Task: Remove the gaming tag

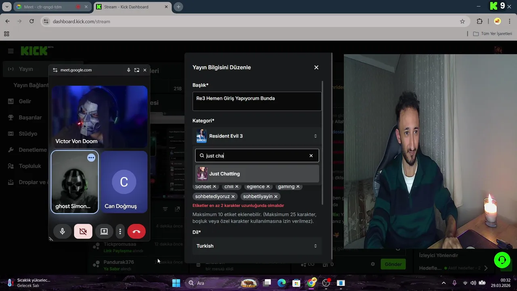Action: pyautogui.click(x=298, y=186)
